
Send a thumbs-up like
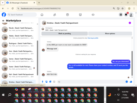[x=131, y=82]
